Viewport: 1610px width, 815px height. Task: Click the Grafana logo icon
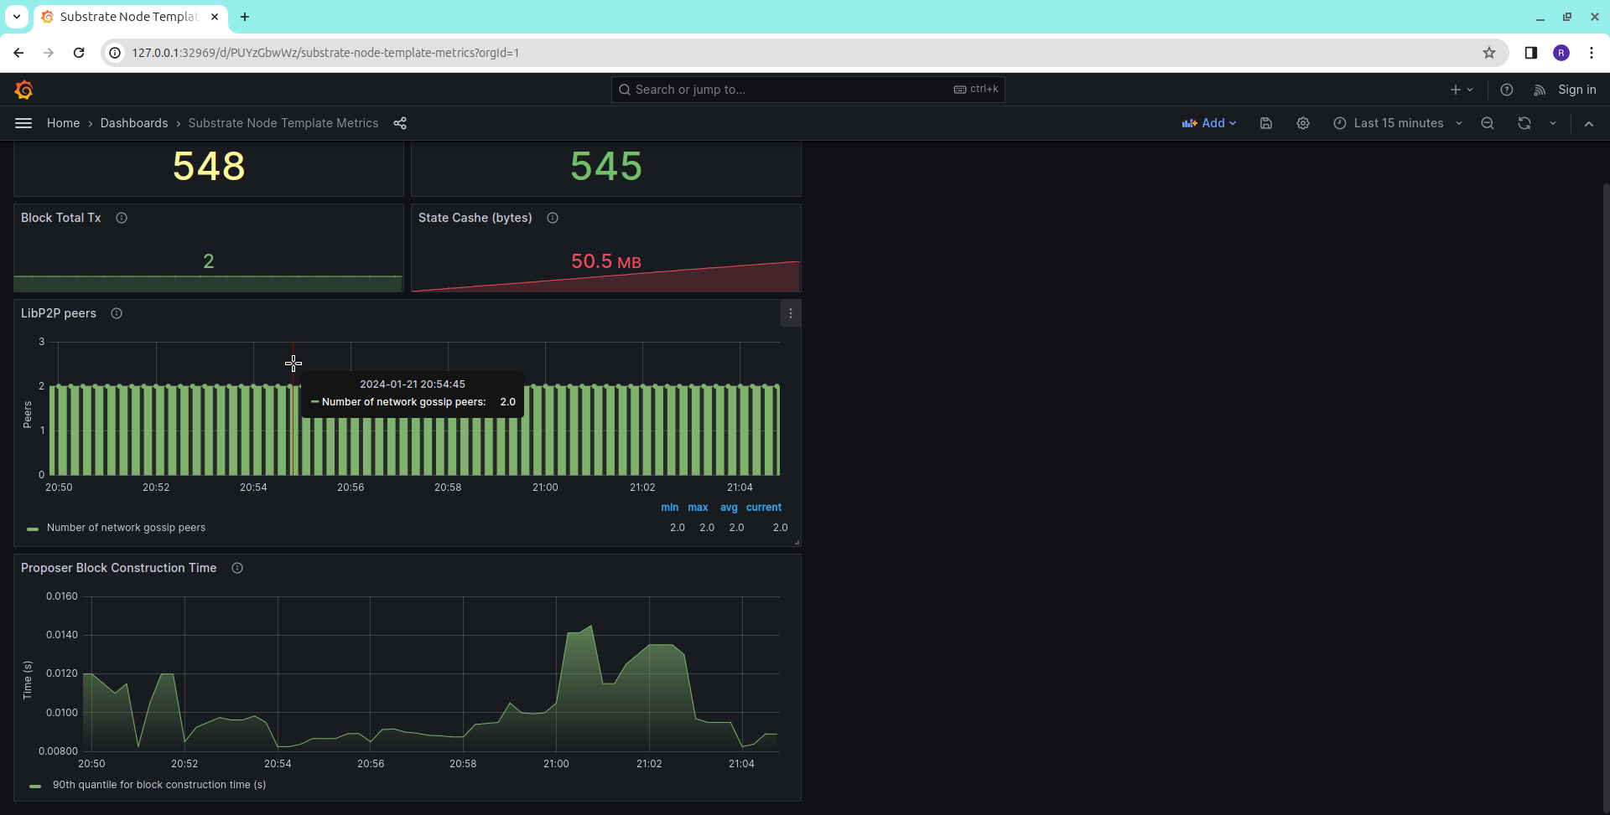point(23,90)
